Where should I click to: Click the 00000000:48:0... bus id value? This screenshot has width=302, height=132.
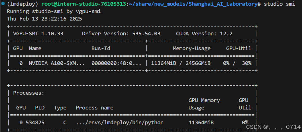pyautogui.click(x=116, y=63)
